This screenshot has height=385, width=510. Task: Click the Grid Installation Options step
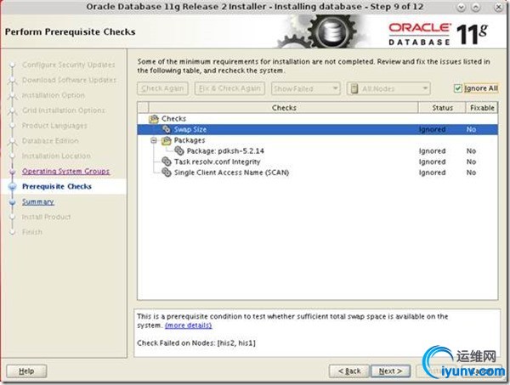64,110
